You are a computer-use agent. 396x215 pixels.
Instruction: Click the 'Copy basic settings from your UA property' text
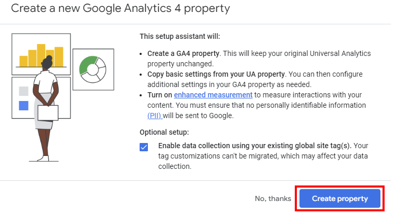click(x=216, y=74)
